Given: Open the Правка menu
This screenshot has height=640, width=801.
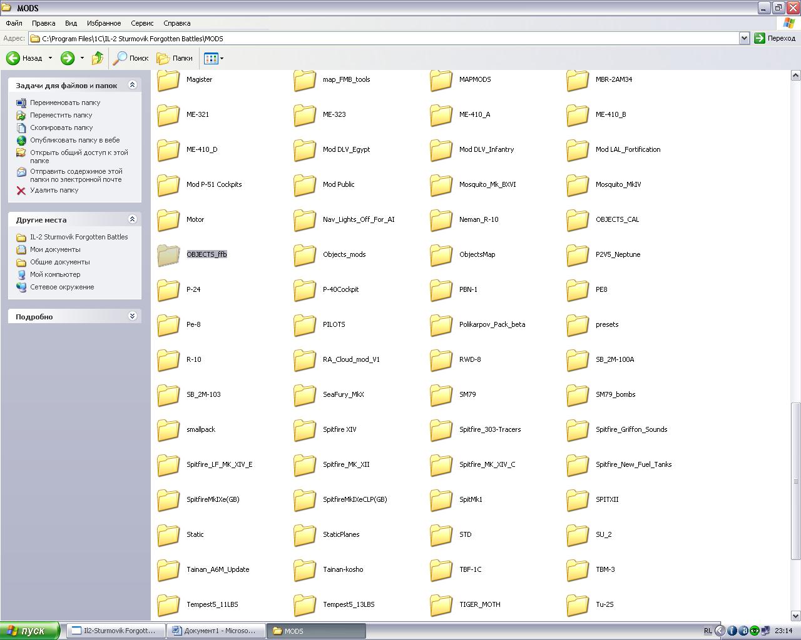Looking at the screenshot, I should click(x=44, y=23).
